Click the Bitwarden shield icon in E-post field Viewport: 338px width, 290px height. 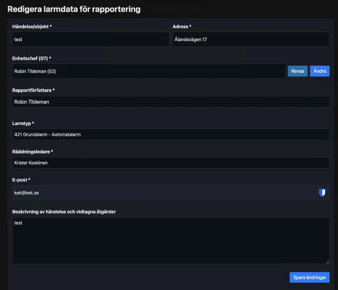(x=322, y=193)
